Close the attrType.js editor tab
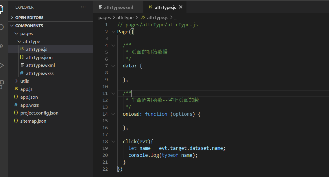The image size is (329, 177). (x=181, y=7)
